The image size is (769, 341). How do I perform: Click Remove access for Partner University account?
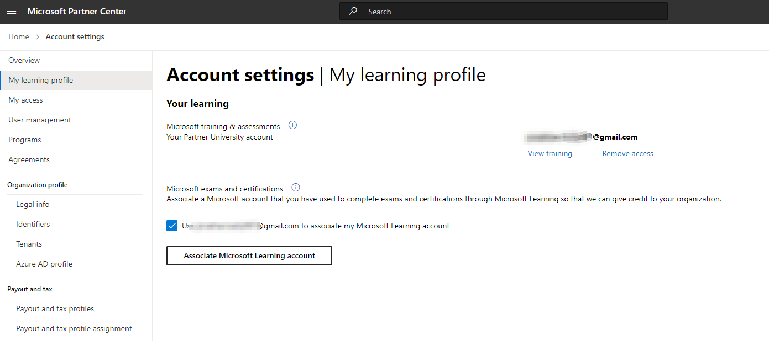tap(627, 153)
